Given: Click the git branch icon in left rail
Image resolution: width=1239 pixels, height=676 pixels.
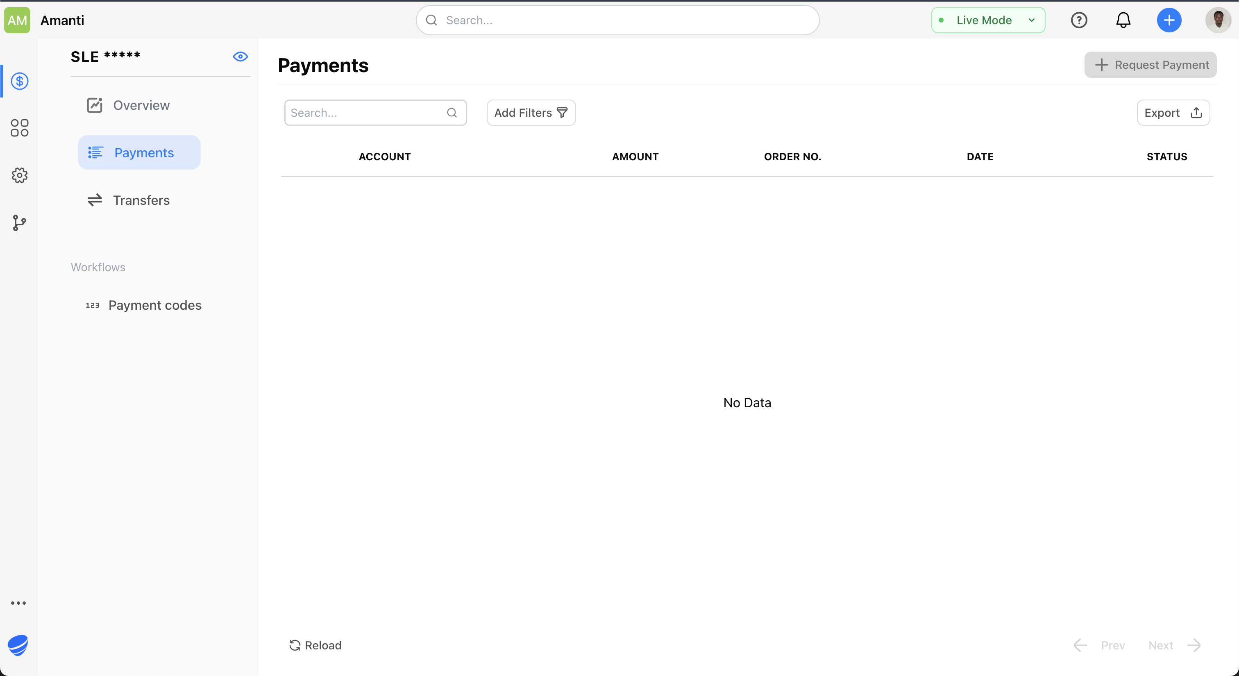Looking at the screenshot, I should (19, 222).
